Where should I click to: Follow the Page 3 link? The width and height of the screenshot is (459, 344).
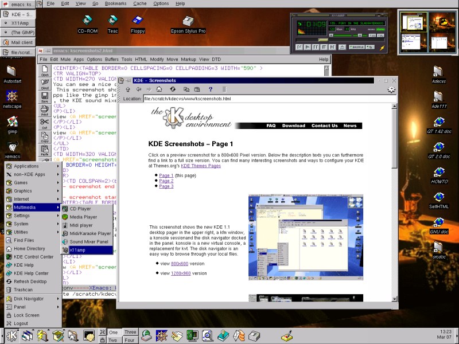pos(166,186)
